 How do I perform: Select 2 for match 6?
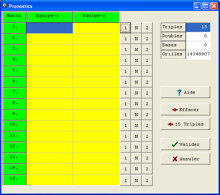click(147, 82)
